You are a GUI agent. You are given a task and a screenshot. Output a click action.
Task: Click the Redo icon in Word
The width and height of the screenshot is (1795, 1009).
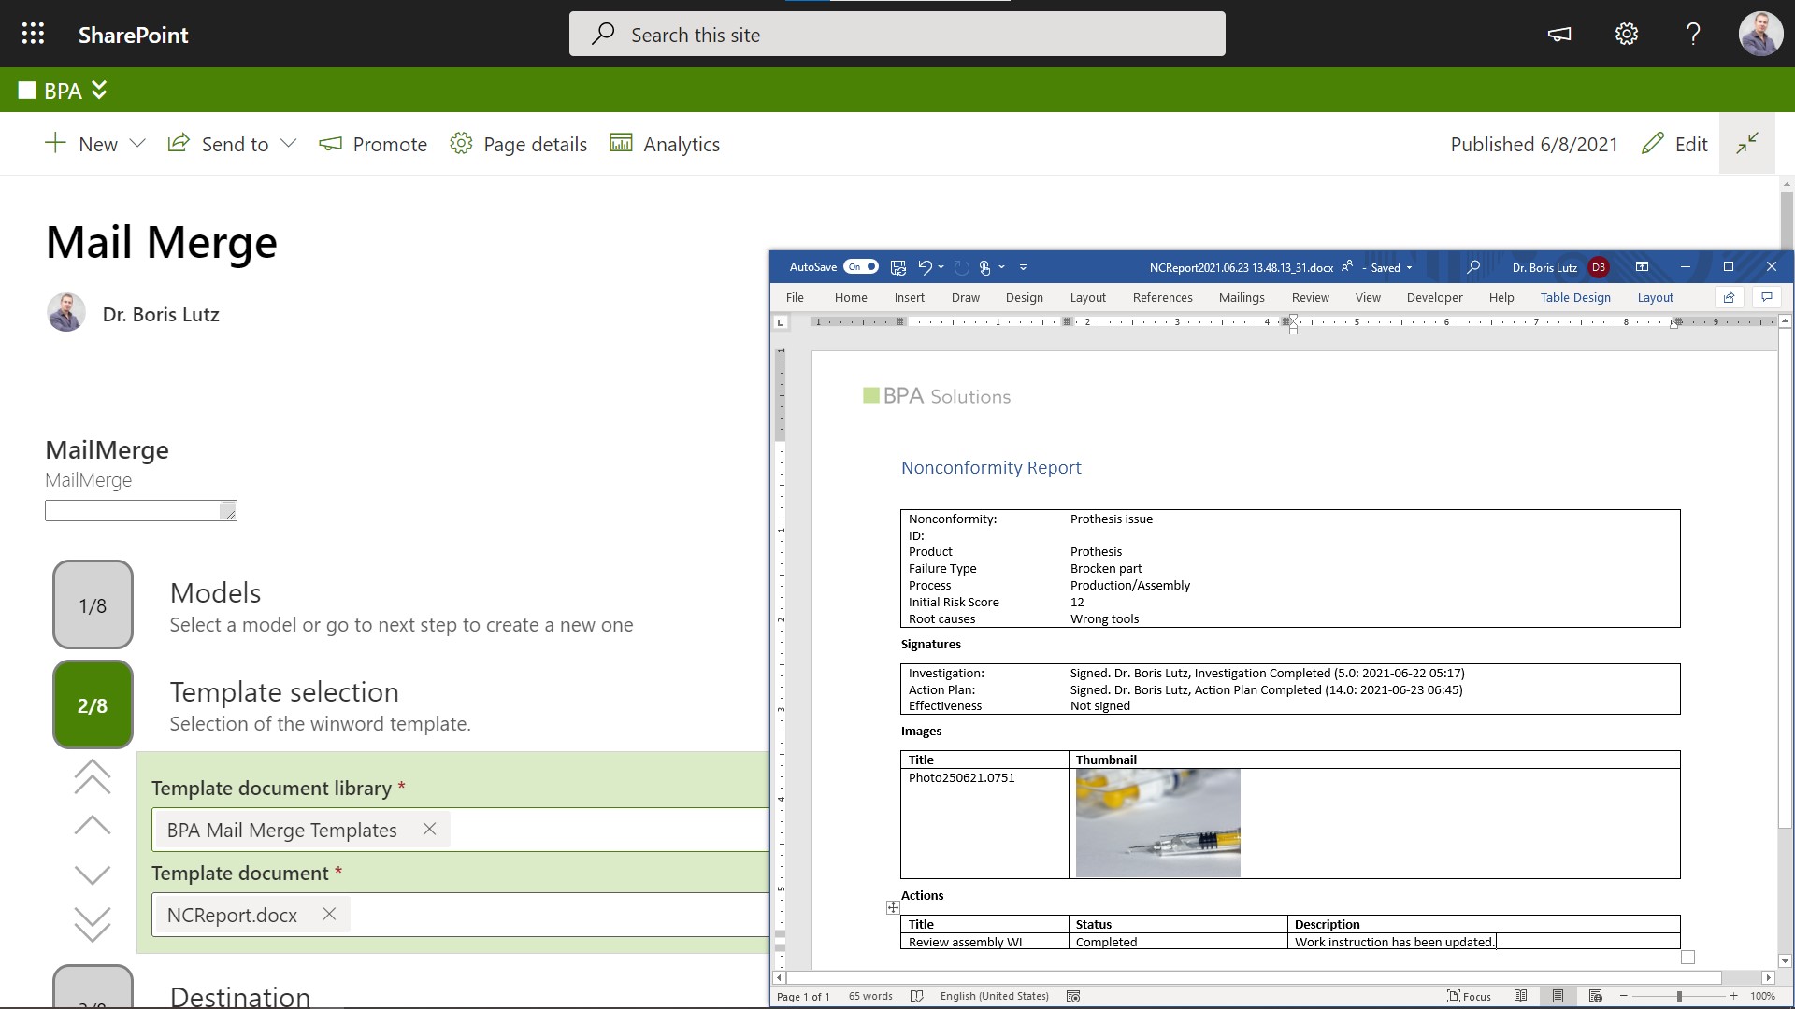click(961, 267)
